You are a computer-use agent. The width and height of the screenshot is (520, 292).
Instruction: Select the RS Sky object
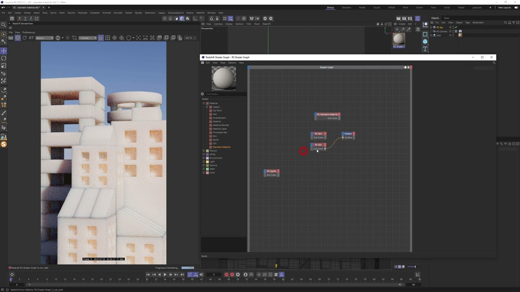(x=440, y=27)
